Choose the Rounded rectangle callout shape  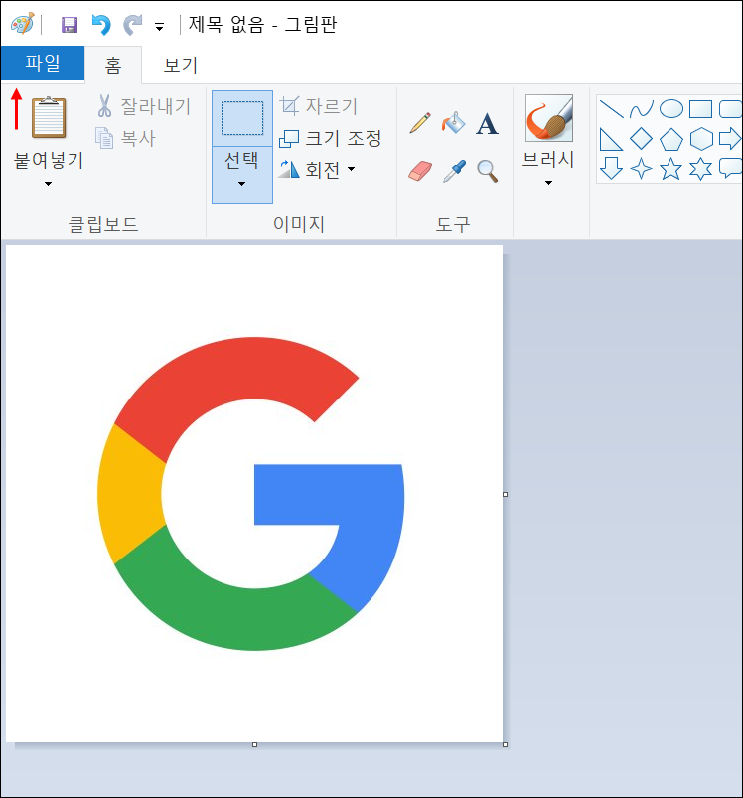[x=731, y=169]
